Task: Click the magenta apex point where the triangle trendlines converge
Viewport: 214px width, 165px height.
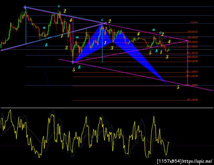Action: [x=187, y=41]
